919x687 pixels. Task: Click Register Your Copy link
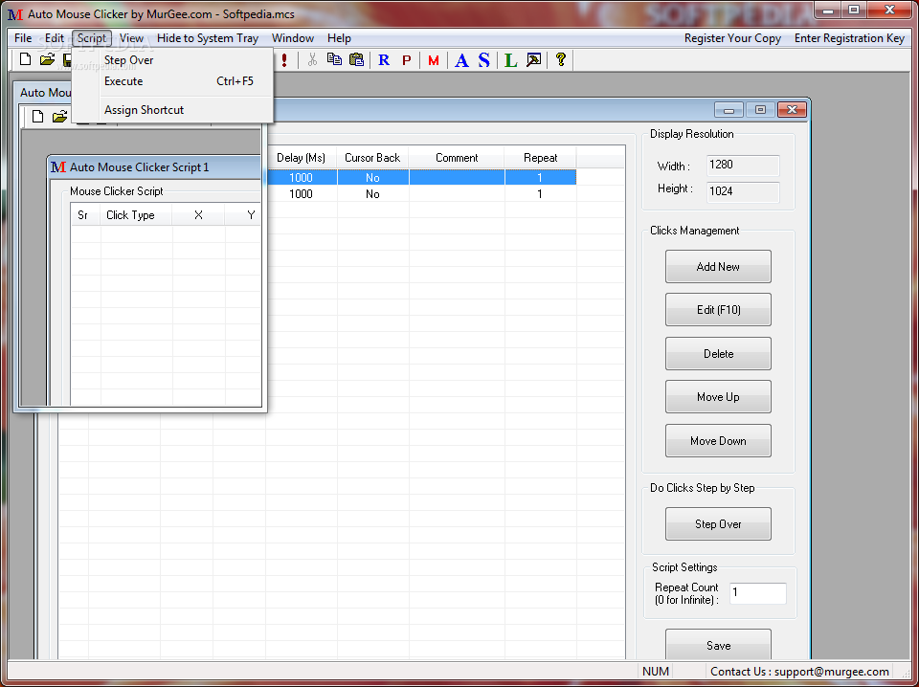pos(732,38)
